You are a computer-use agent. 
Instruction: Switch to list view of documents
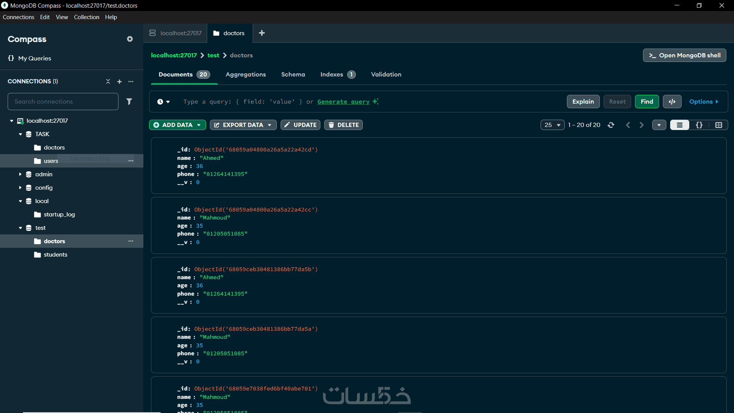679,125
